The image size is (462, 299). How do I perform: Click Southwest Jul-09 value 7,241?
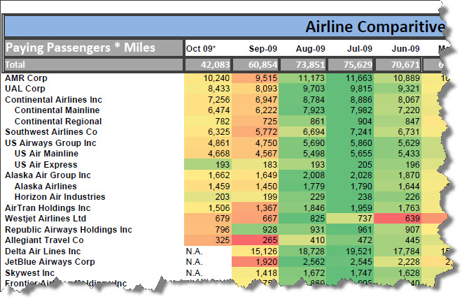[350, 132]
